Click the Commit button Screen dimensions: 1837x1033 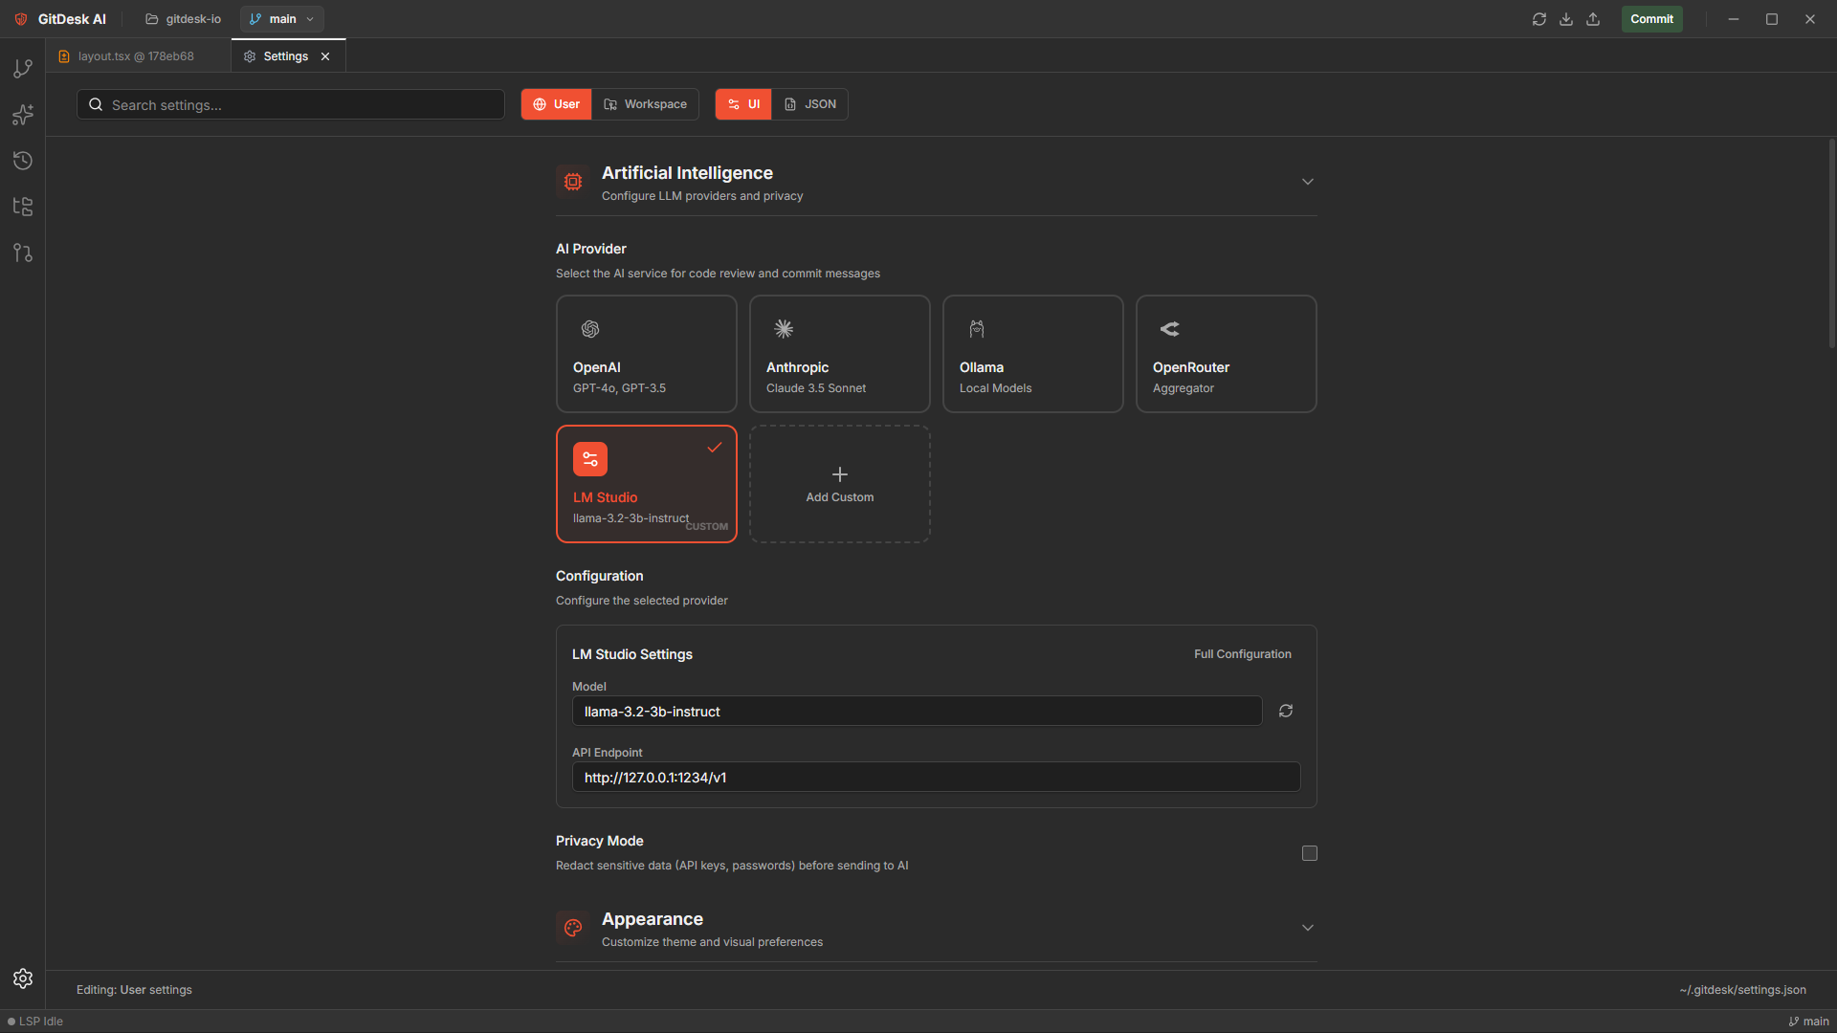coord(1651,19)
